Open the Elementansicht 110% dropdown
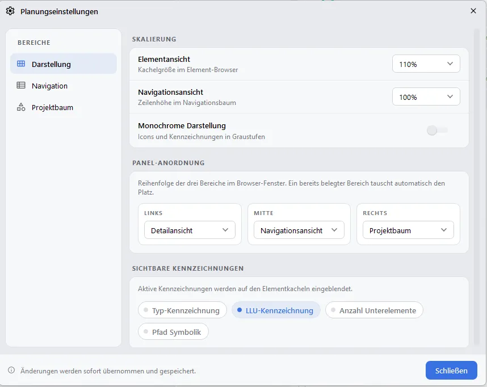 426,64
